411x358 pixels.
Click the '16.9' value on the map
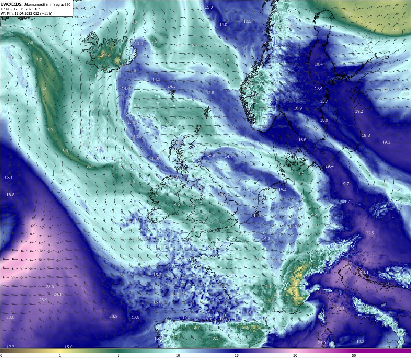click(298, 108)
